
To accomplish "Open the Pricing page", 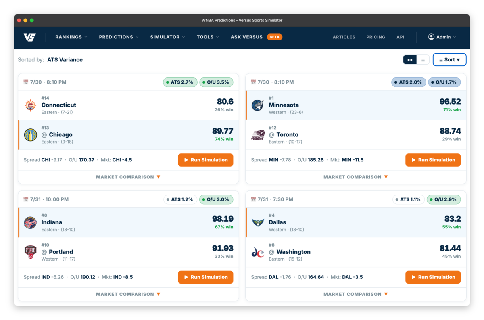I will coord(376,37).
